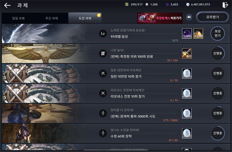
Task: Tap the exit door icon
Action: pos(225,5)
